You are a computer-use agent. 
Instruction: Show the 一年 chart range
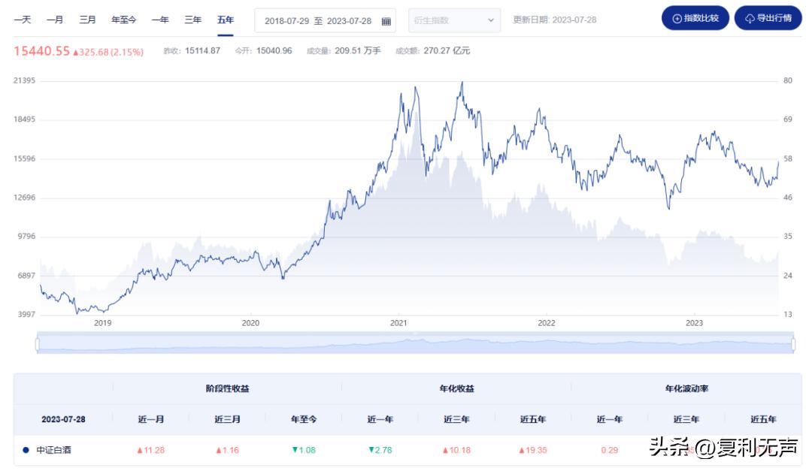[159, 20]
